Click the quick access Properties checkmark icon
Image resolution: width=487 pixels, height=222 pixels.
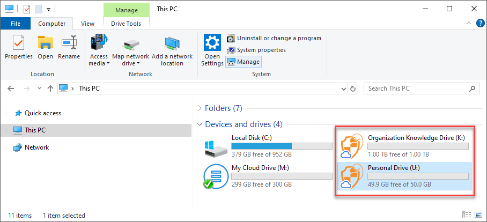[x=27, y=9]
